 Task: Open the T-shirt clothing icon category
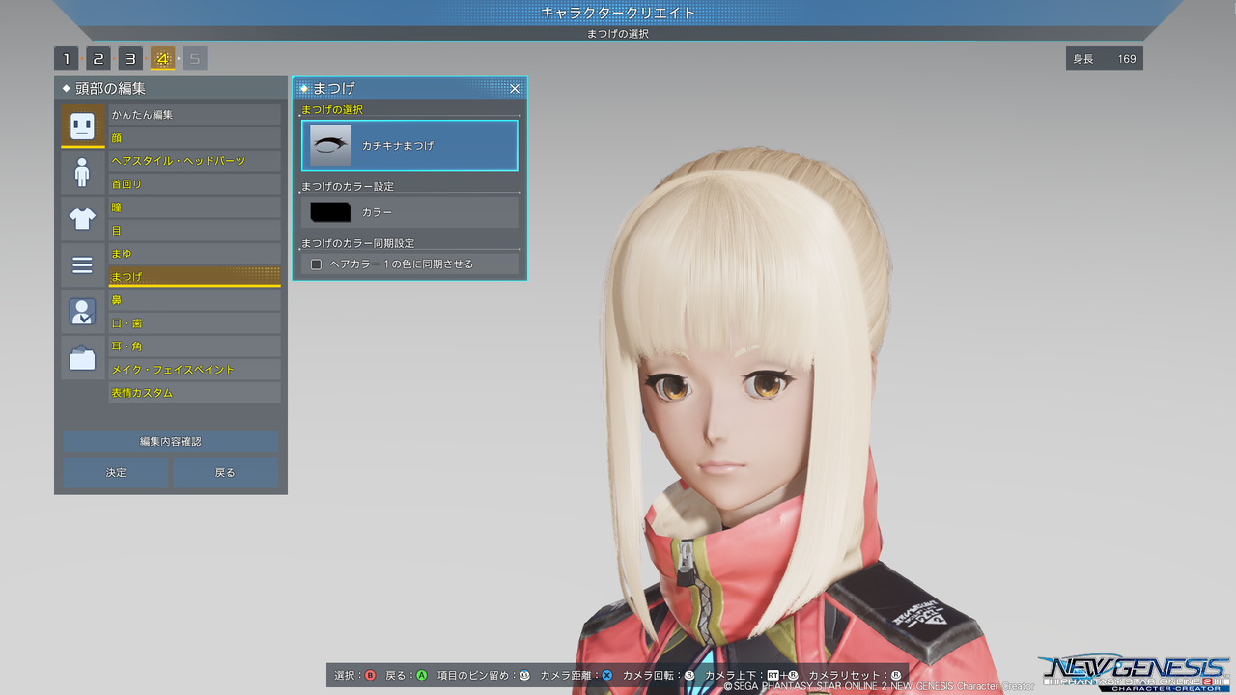coord(82,219)
